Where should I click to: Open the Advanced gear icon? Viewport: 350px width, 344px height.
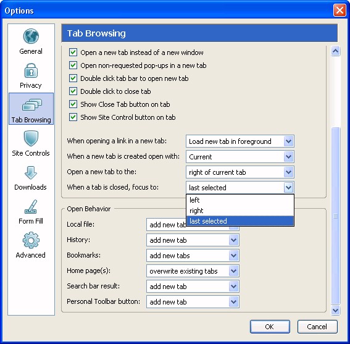point(31,240)
